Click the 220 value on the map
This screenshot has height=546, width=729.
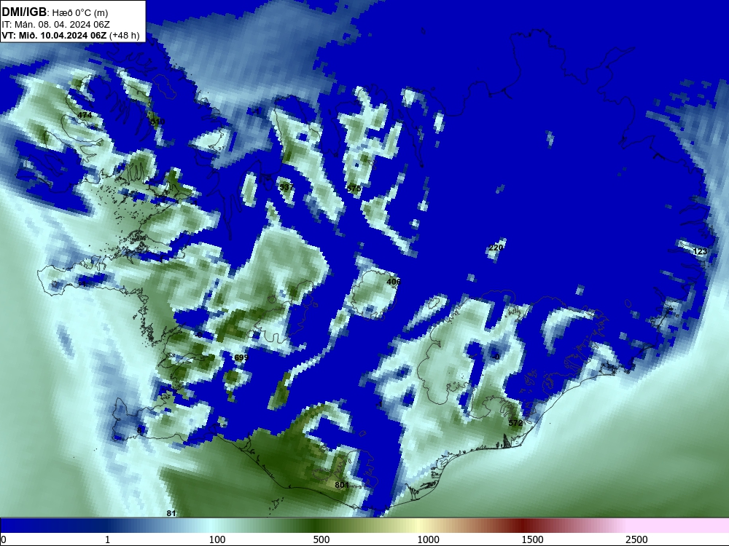coord(496,248)
